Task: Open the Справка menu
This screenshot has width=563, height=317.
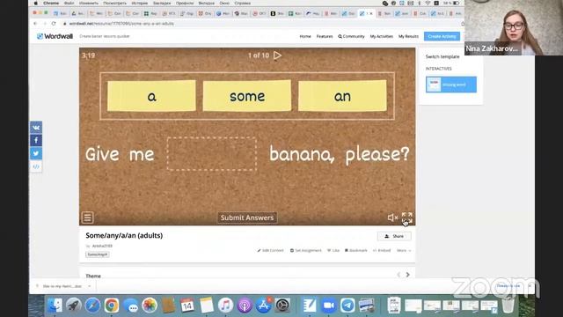Action: [243, 4]
